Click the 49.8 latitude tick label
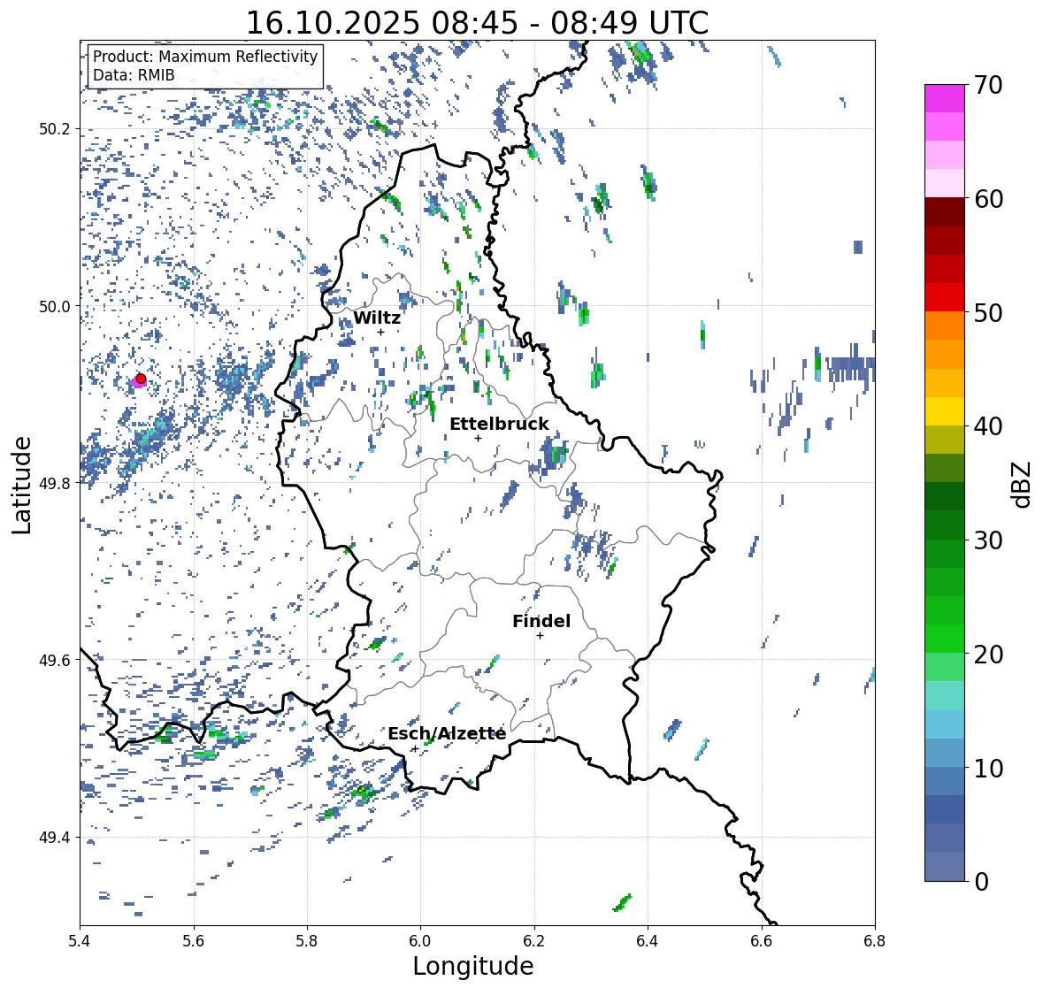This screenshot has width=1043, height=988. coord(55,483)
